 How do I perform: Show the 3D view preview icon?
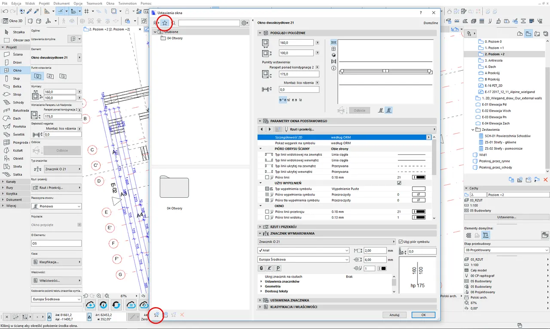tap(334, 55)
